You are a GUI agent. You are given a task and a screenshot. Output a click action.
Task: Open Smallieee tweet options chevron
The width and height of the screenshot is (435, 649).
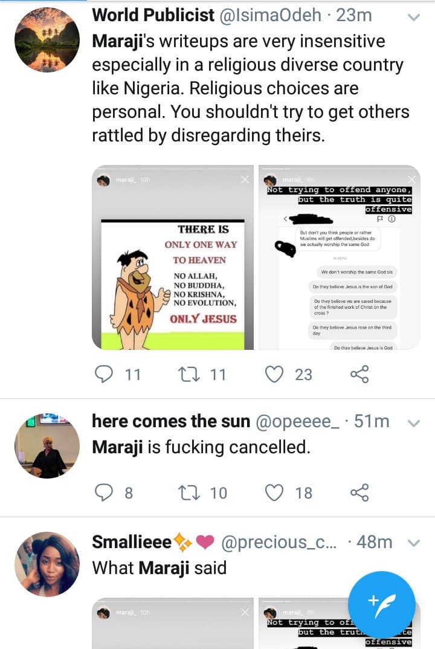pyautogui.click(x=414, y=543)
